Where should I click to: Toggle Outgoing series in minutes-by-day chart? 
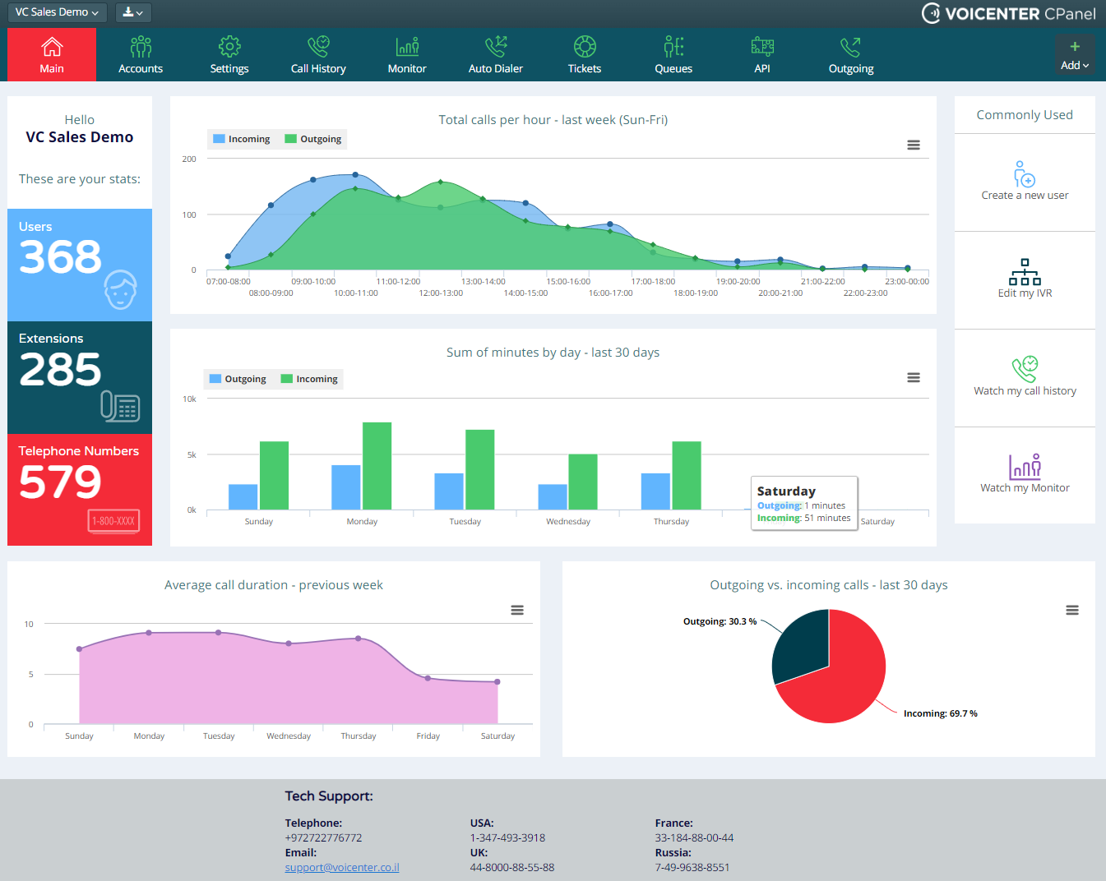coord(238,379)
